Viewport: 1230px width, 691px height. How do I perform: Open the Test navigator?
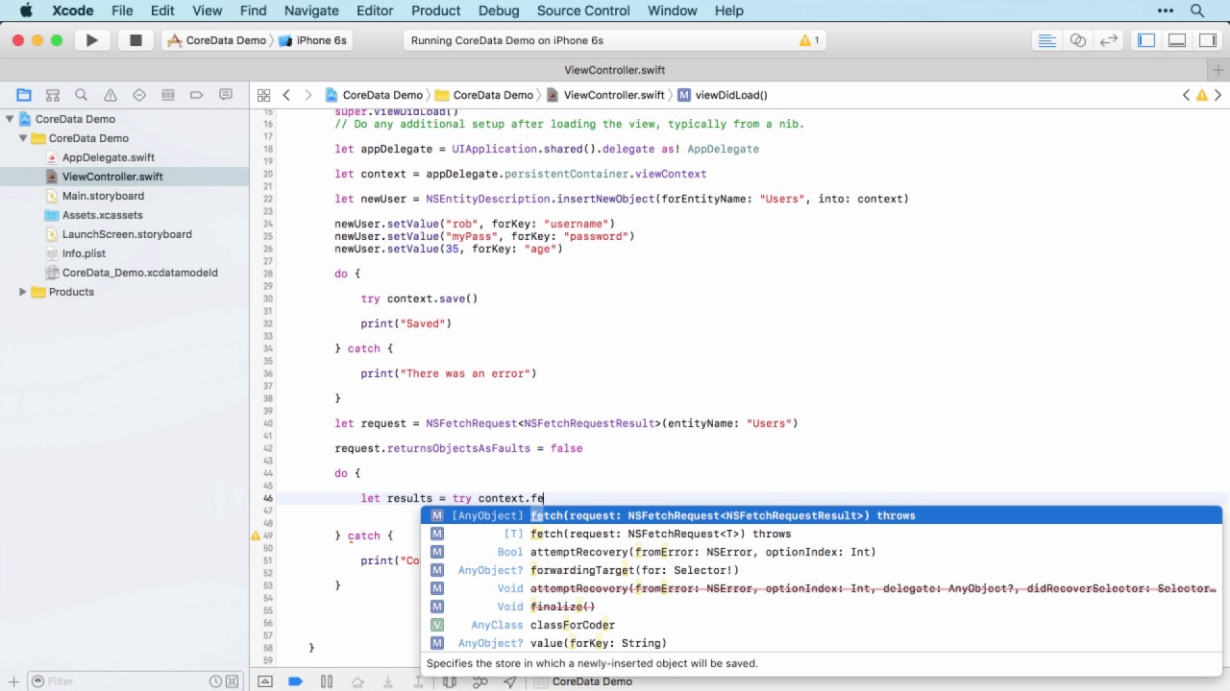coord(139,95)
